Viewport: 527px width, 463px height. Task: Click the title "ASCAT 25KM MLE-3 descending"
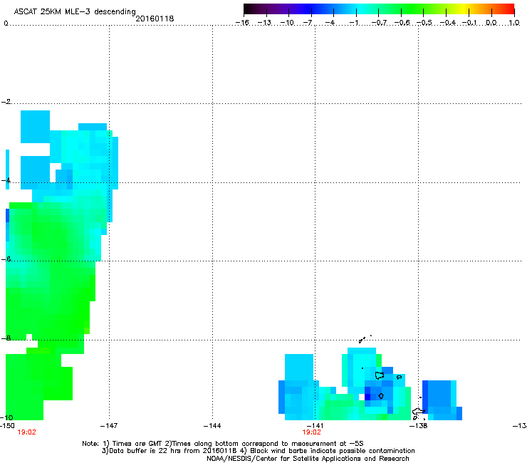pyautogui.click(x=75, y=11)
